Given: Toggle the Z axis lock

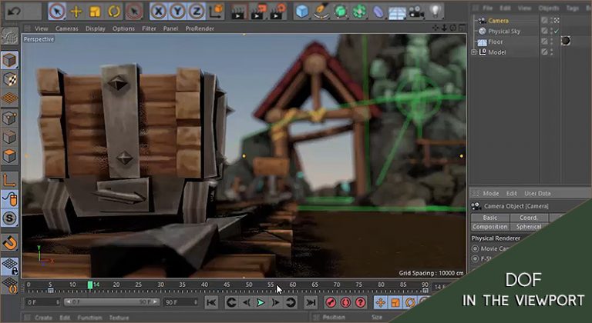Looking at the screenshot, I should [197, 12].
